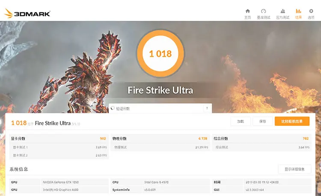
Task: Click the 3DMARK logo
Action: click(27, 14)
